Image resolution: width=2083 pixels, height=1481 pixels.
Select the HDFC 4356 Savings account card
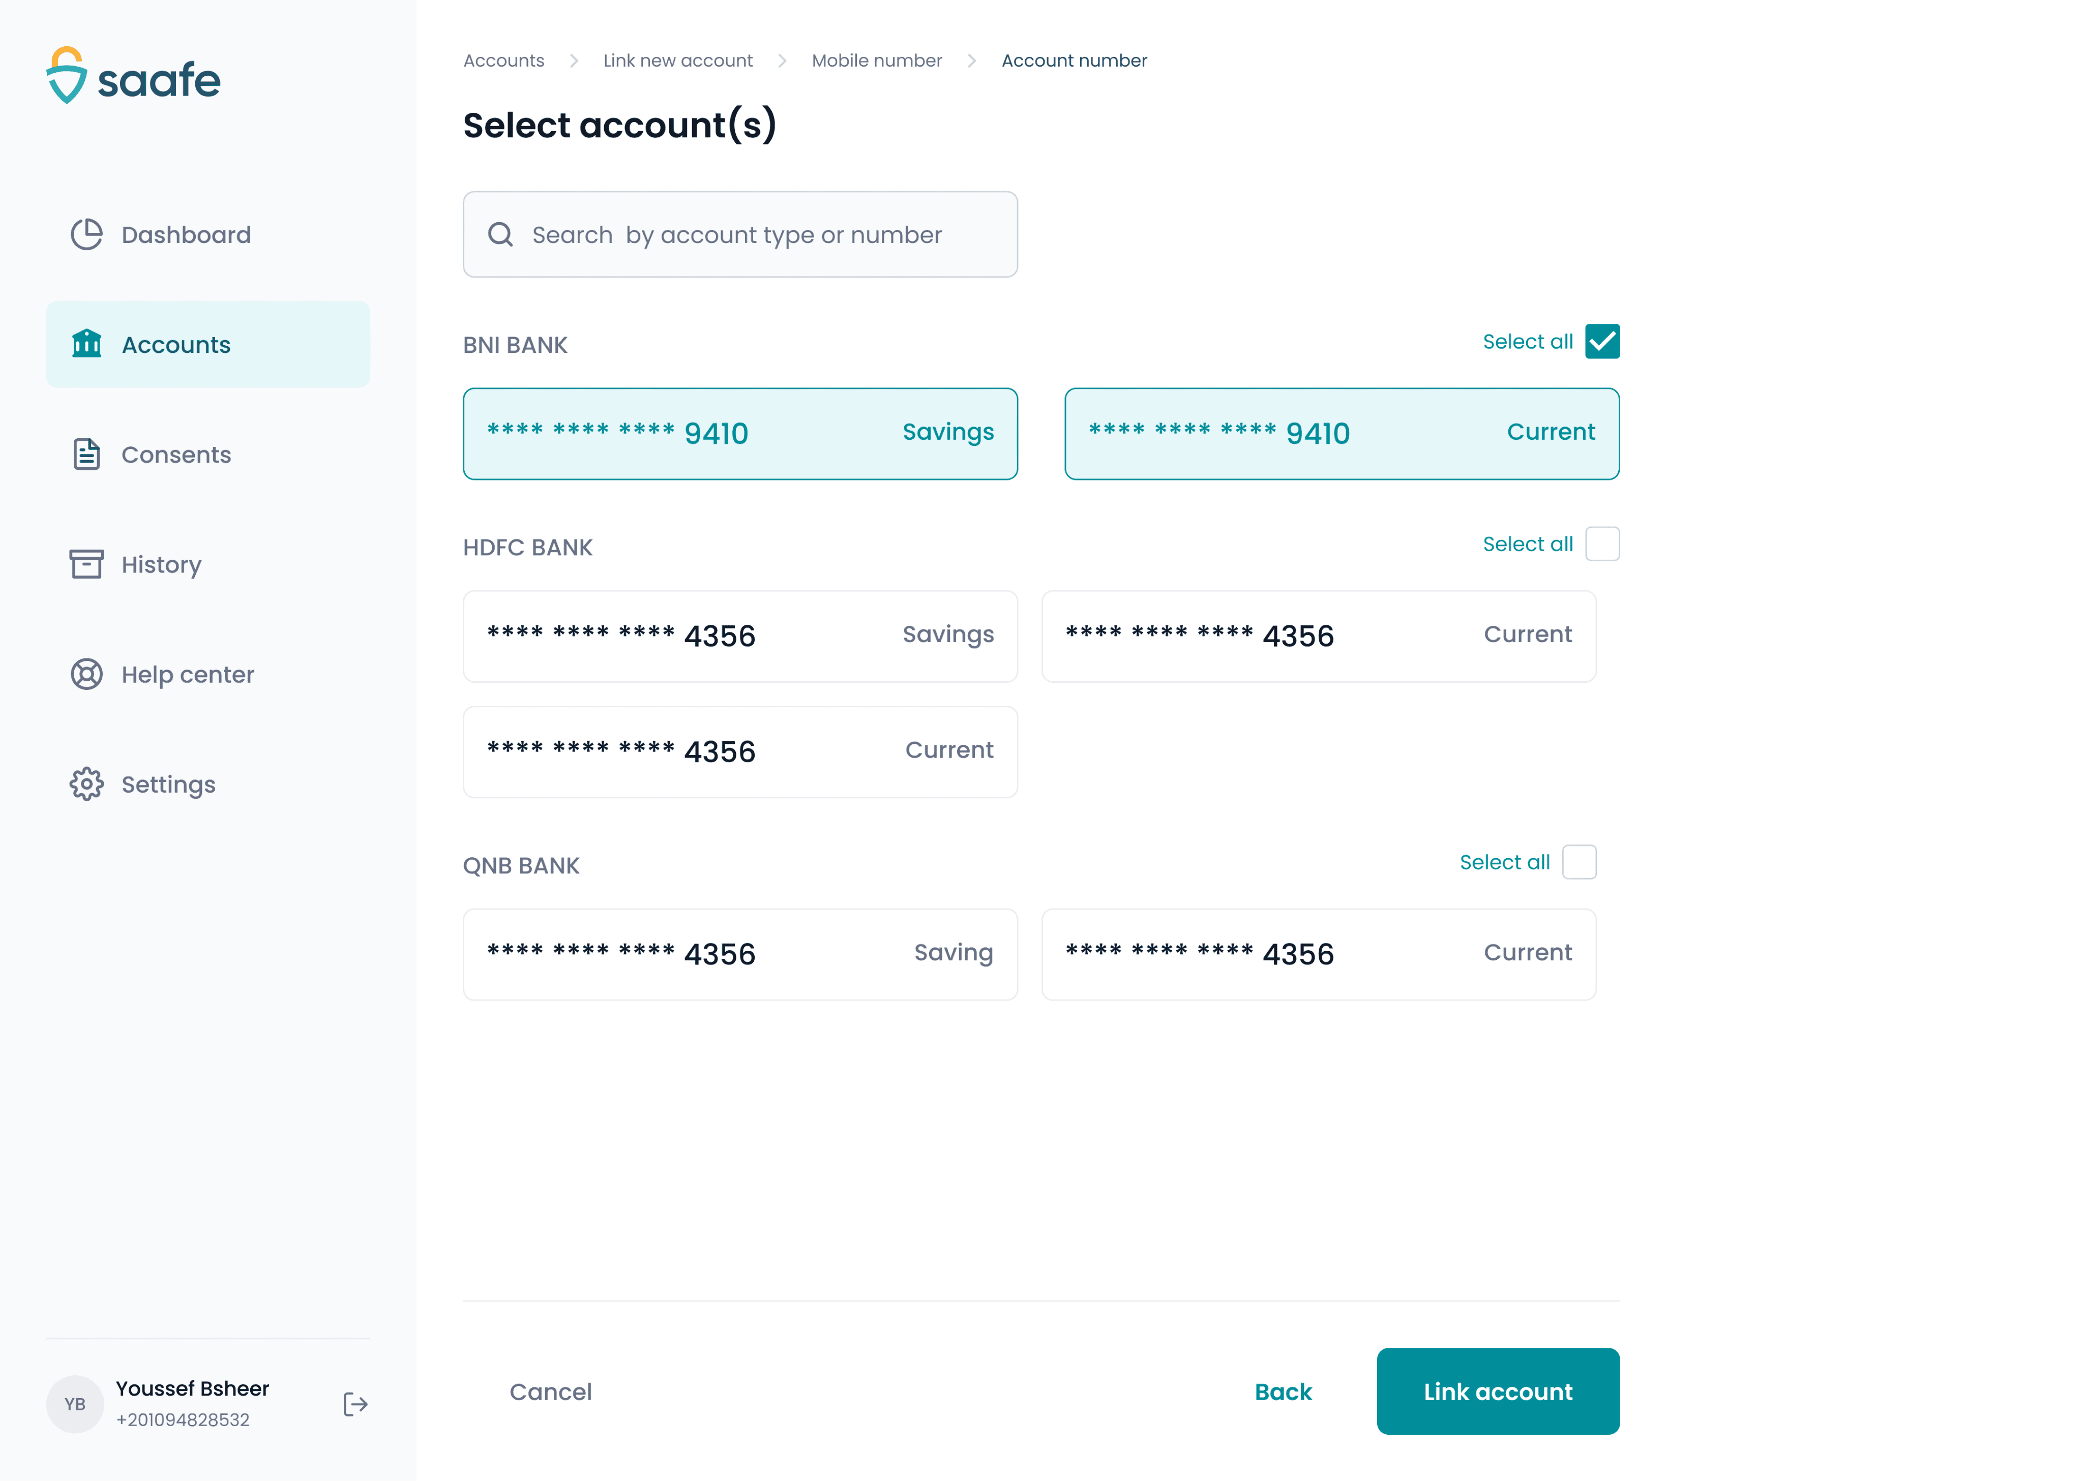740,637
